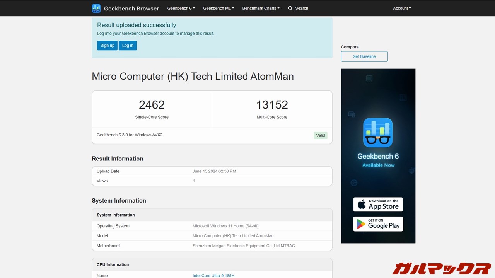The height and width of the screenshot is (278, 495).
Task: Expand the Geekbench ML dropdown
Action: click(x=218, y=8)
